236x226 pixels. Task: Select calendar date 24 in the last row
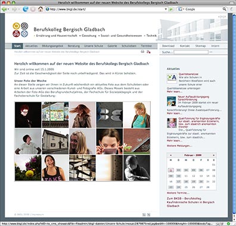coord(179,187)
